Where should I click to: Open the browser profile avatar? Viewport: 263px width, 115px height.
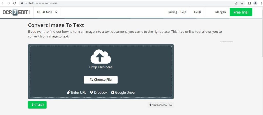point(255,3)
